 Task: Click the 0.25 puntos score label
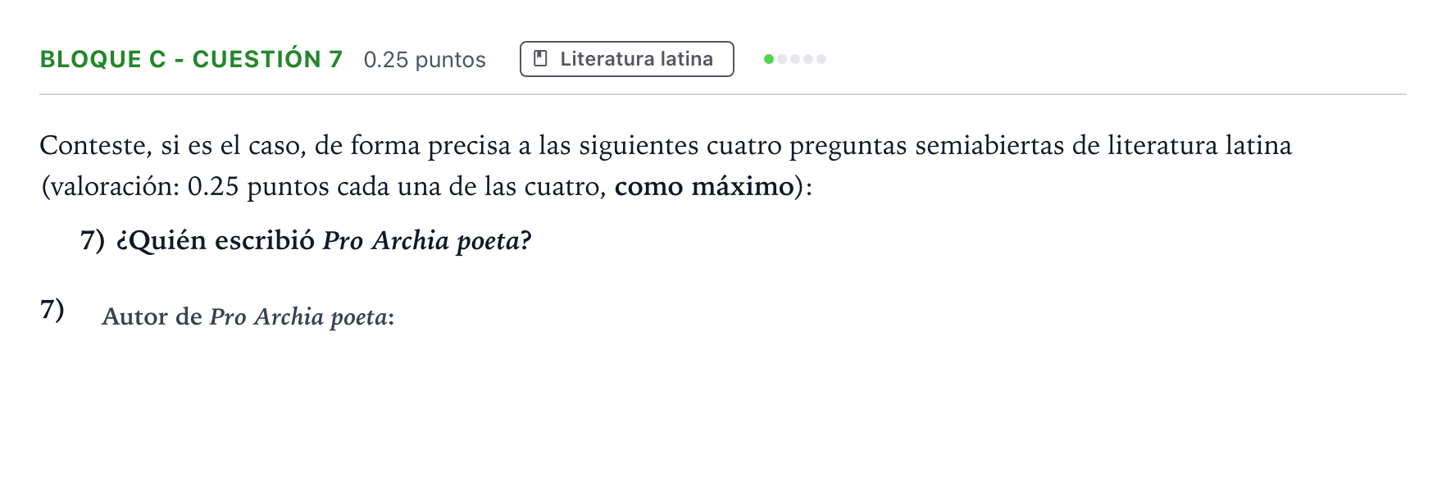tap(425, 60)
